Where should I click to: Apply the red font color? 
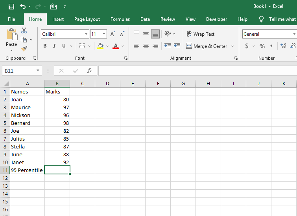[x=116, y=46]
